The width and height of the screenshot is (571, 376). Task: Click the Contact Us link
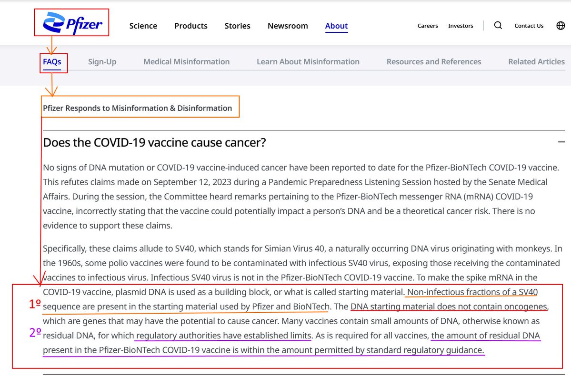(529, 26)
